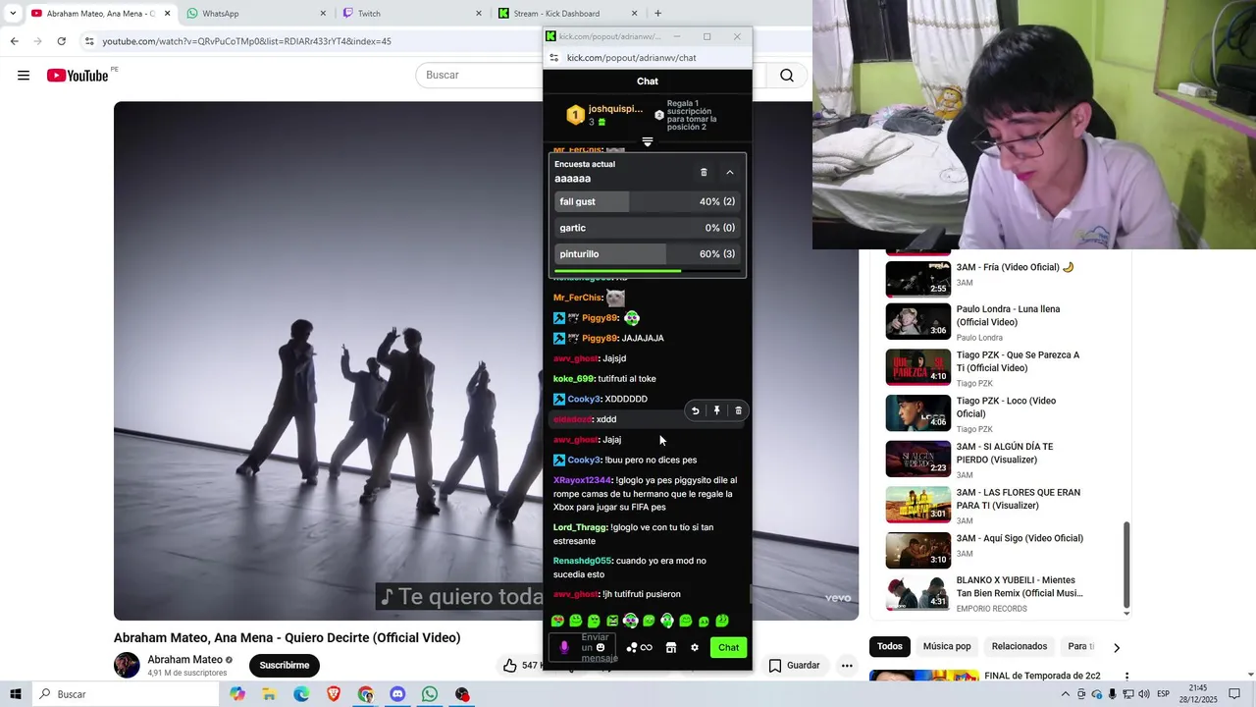Click the purple microphone icon in chat input

(x=564, y=647)
